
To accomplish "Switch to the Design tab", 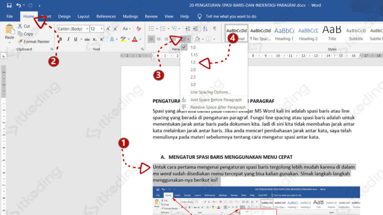I will 64,16.
